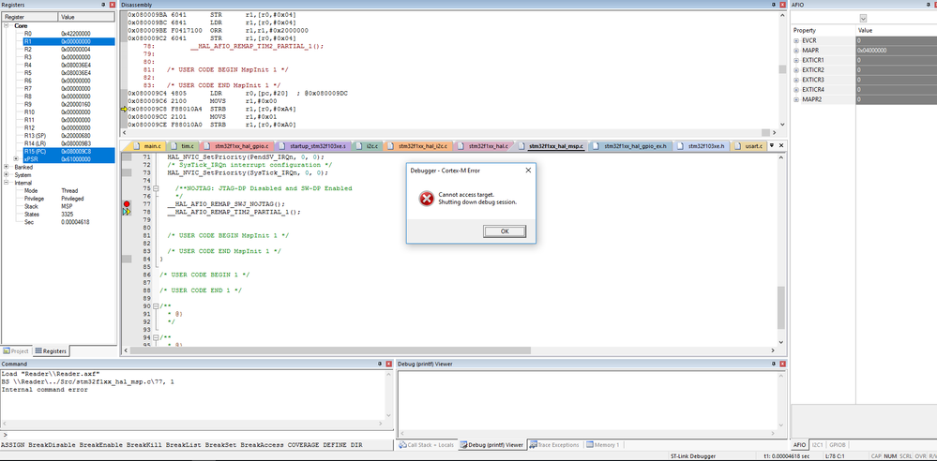Click the yellow PC arrow in Disassembly
937x461 pixels.
click(125, 110)
